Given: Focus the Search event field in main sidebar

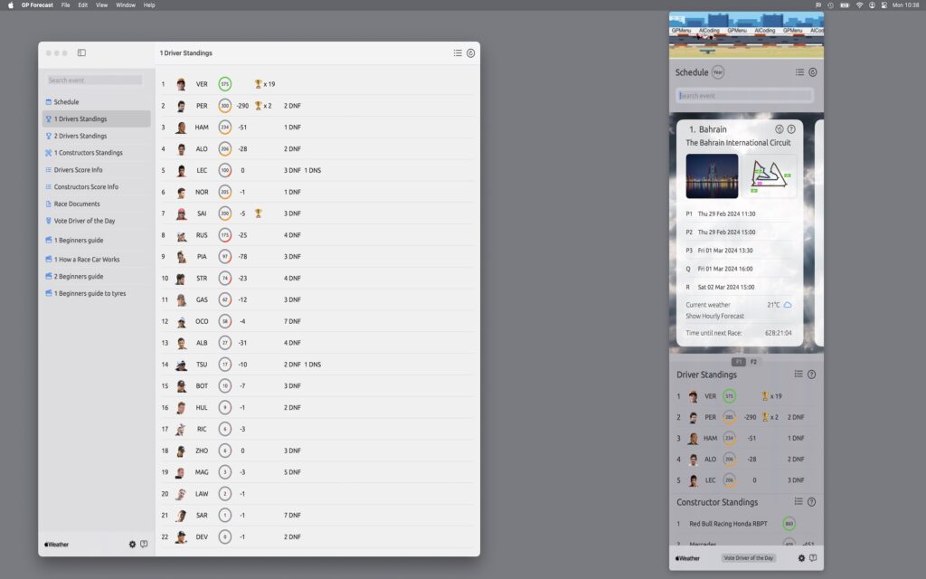Looking at the screenshot, I should [94, 80].
